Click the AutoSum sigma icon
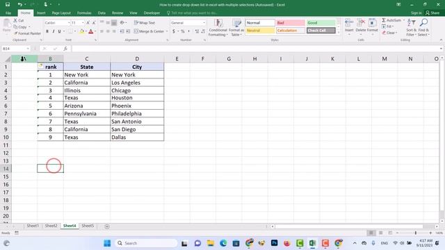 pos(384,20)
